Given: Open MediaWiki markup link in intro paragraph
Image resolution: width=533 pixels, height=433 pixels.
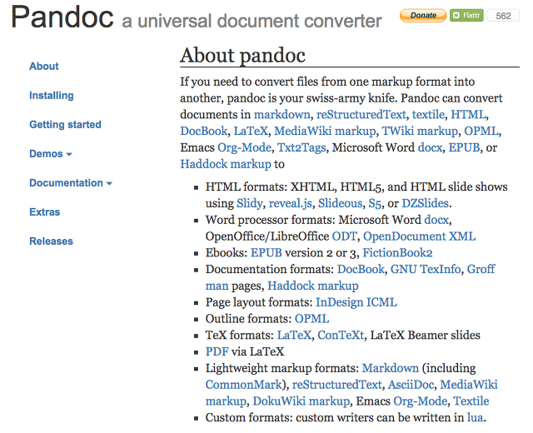Looking at the screenshot, I should pos(325,131).
